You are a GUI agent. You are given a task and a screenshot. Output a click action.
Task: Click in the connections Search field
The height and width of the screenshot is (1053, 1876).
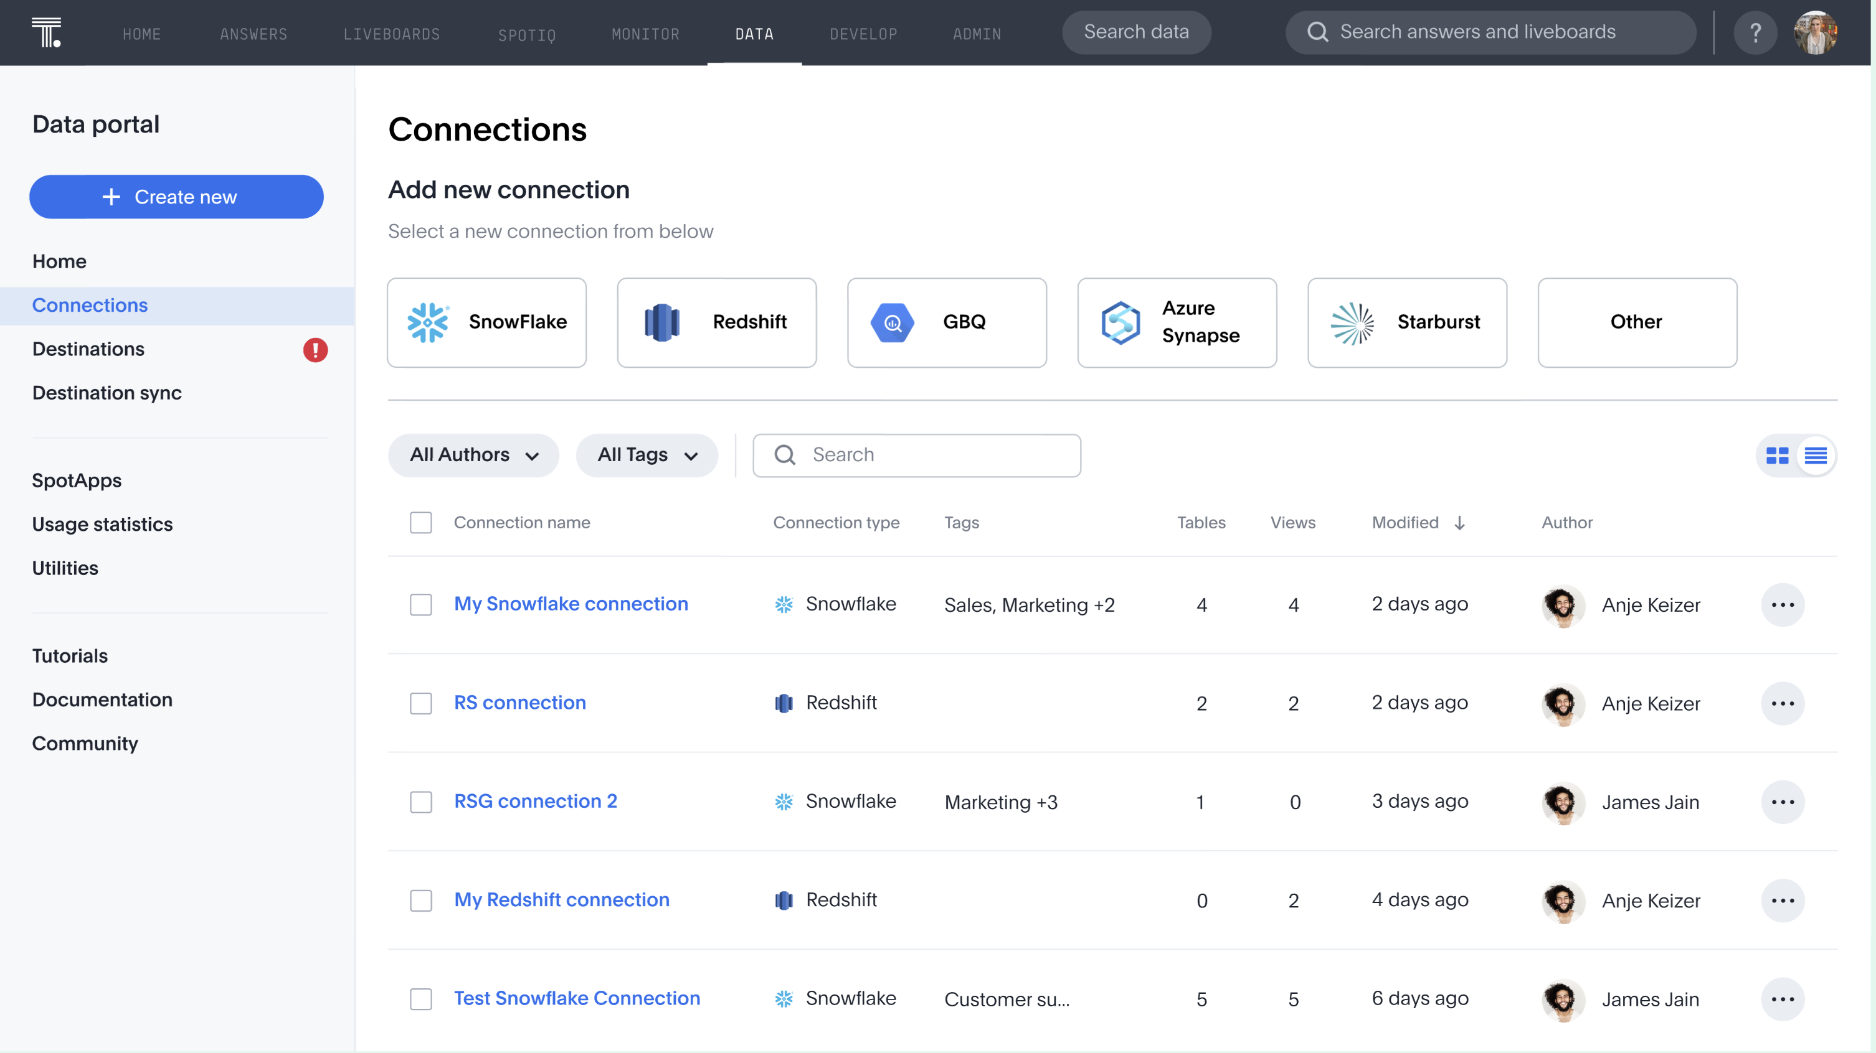pos(916,456)
